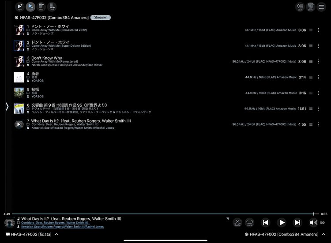Open more options for Don't Know Why
The height and width of the screenshot is (243, 331).
tap(319, 62)
